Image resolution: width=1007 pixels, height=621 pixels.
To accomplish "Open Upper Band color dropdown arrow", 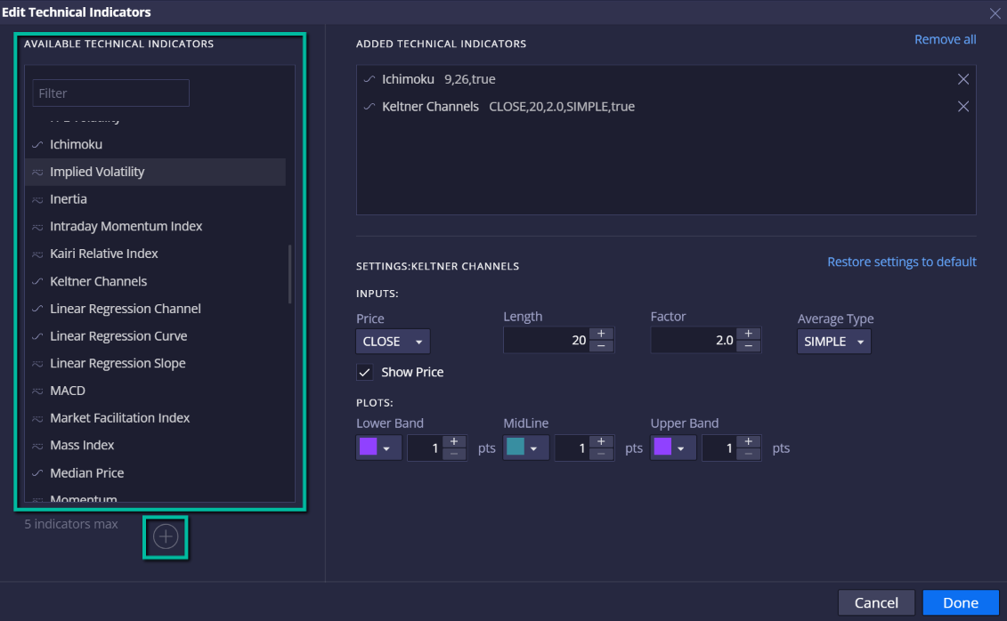I will pyautogui.click(x=681, y=448).
